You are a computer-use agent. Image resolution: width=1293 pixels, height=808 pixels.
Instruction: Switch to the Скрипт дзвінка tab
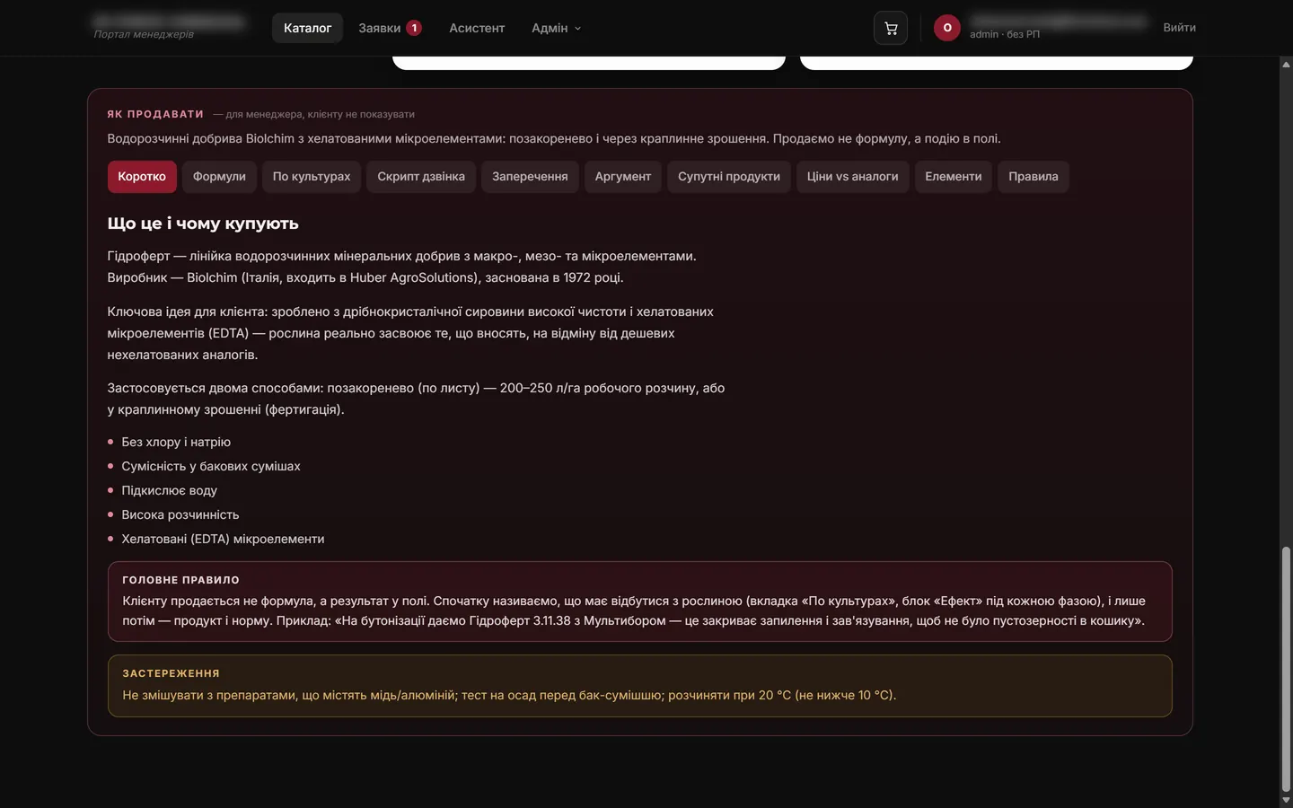421,177
